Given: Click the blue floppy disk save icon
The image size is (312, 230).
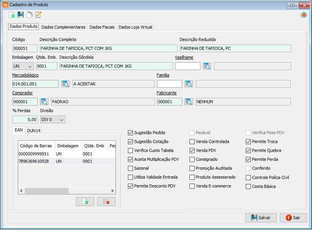Looking at the screenshot, I should coord(21,15).
